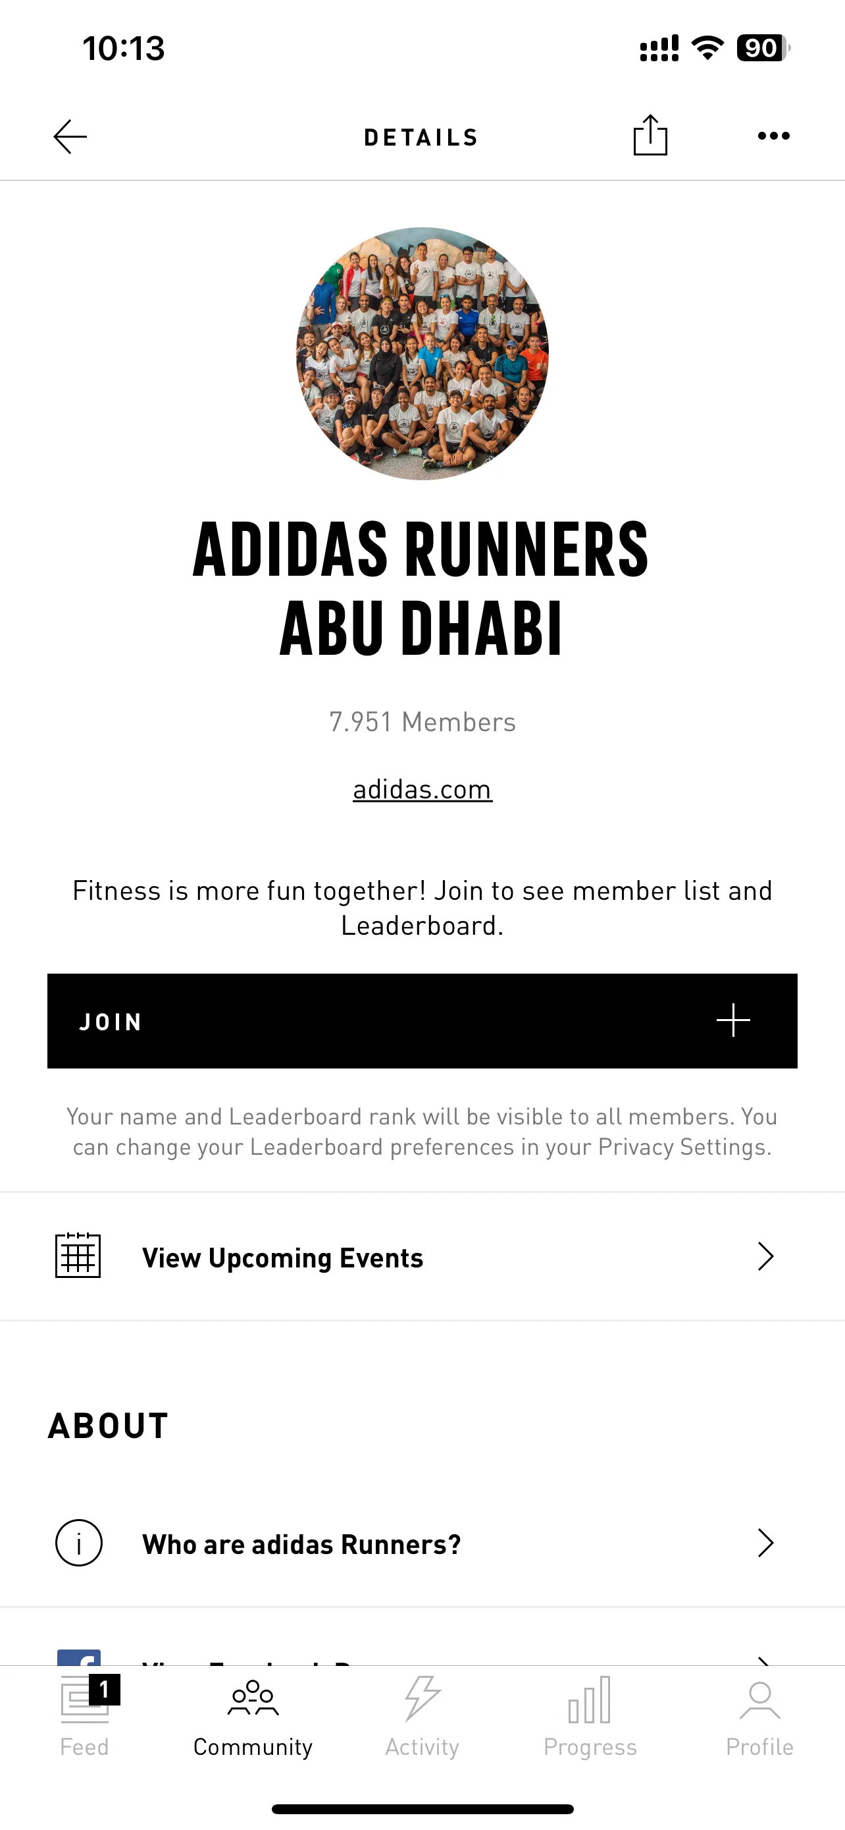Open the share sheet icon
Viewport: 845px width, 1830px height.
[x=650, y=135]
